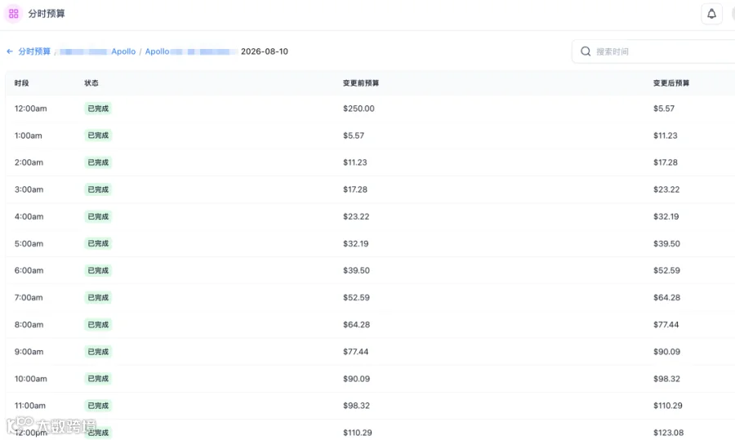Select the 9:00am time cell
This screenshot has width=735, height=440.
[29, 352]
